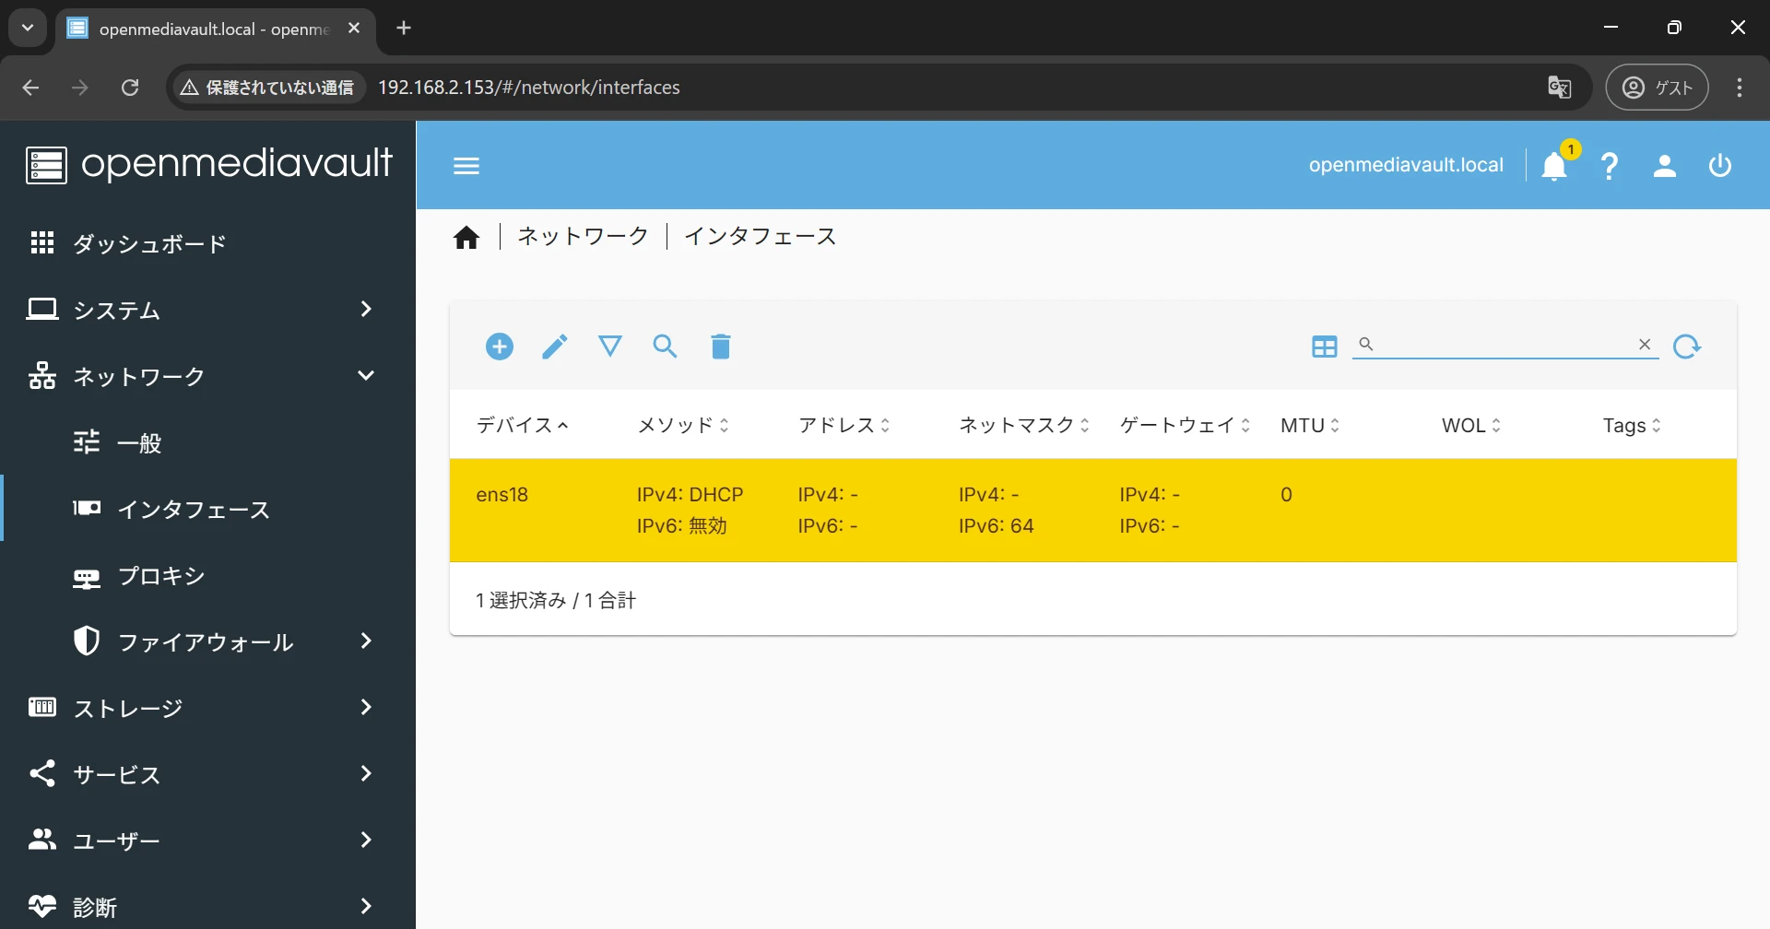This screenshot has width=1770, height=929.
Task: Open the power menu icon
Action: [x=1720, y=166]
